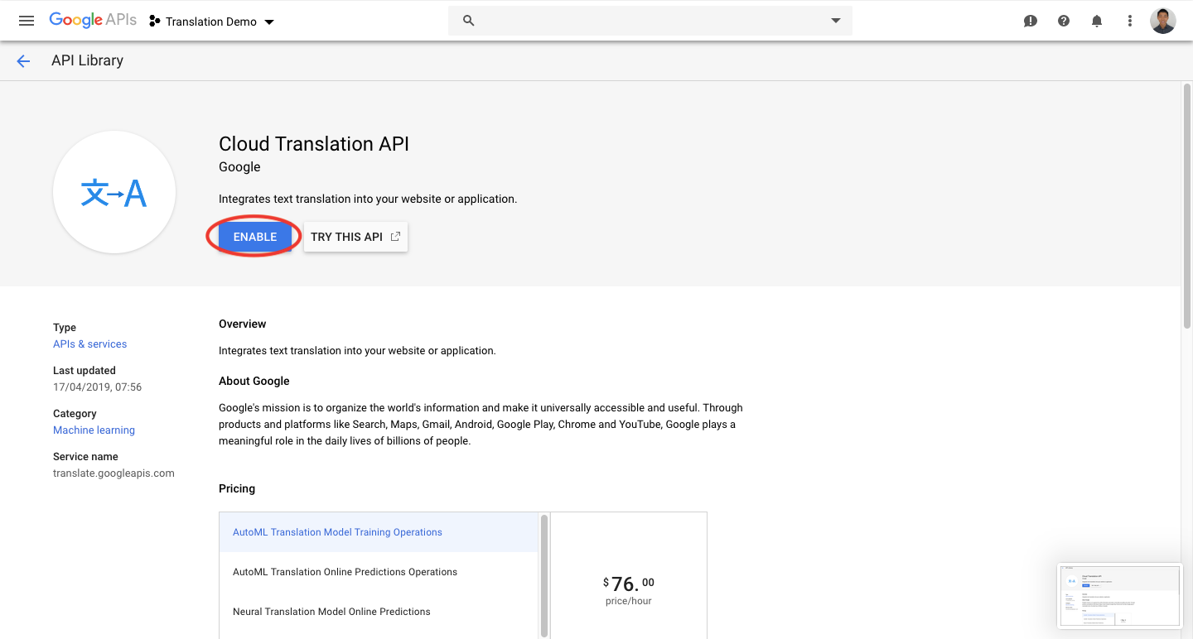Select AutoML Translation Online Predictions Operations pricing item

[345, 571]
